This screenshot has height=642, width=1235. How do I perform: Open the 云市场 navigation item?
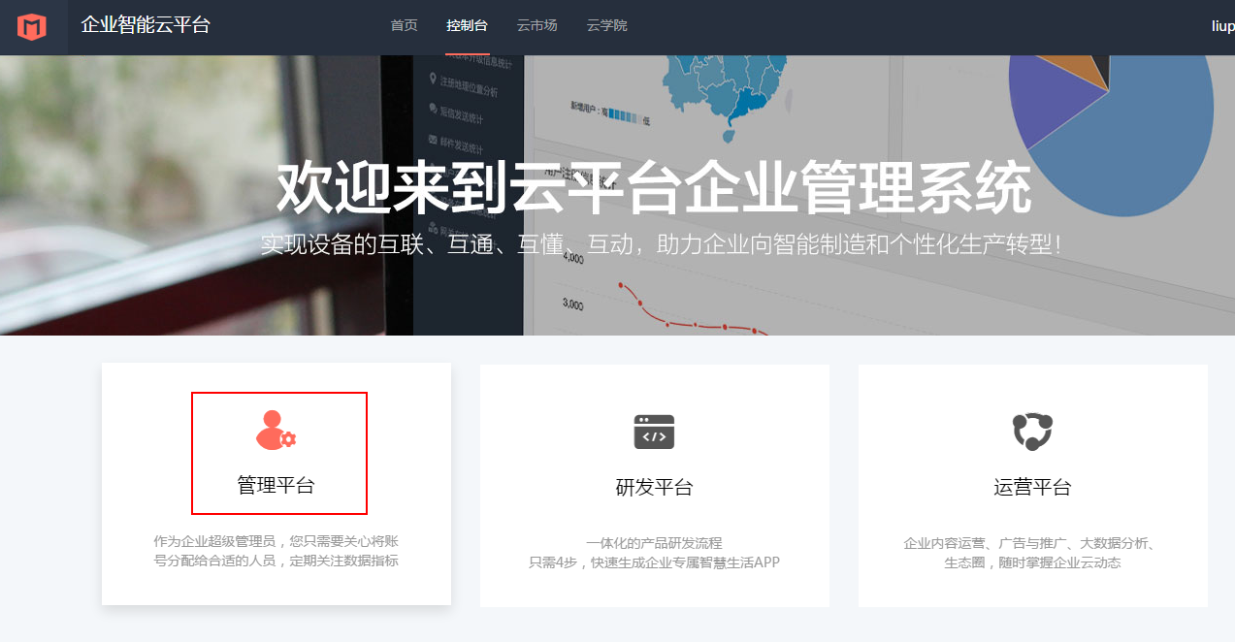coord(536,26)
